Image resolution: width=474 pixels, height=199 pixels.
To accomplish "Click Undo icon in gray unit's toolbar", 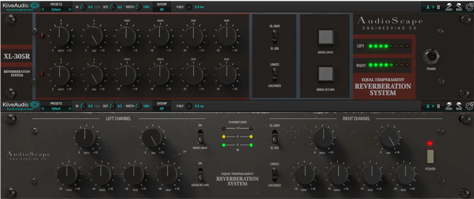I will pos(449,106).
